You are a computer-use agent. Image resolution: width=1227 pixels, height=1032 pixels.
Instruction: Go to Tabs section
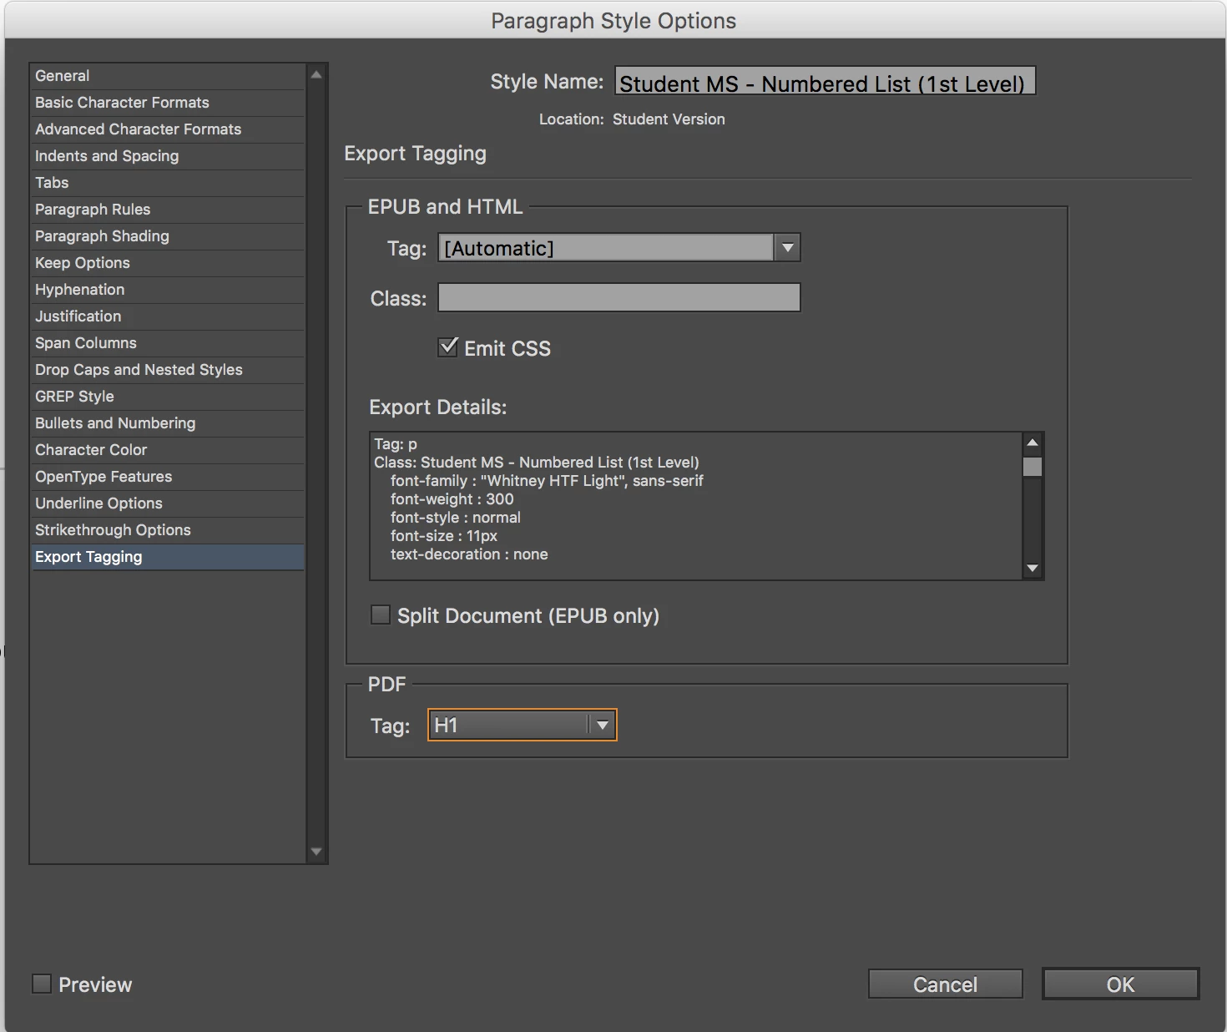[x=168, y=183]
